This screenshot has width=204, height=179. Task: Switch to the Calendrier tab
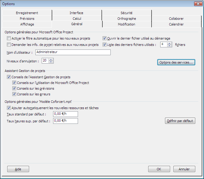pyautogui.click(x=176, y=24)
